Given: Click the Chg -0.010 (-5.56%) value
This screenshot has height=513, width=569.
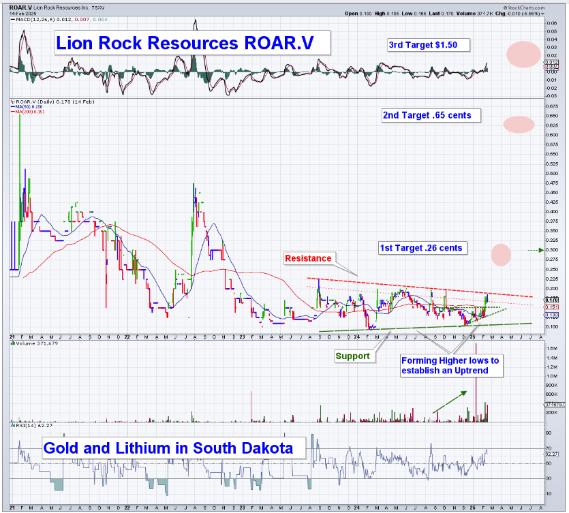Looking at the screenshot, I should [x=518, y=14].
